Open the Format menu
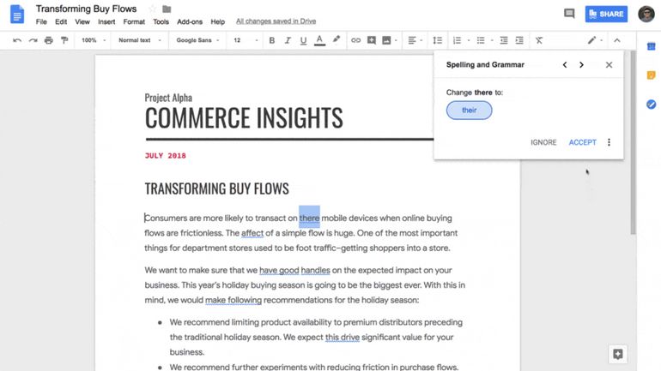 coord(134,21)
